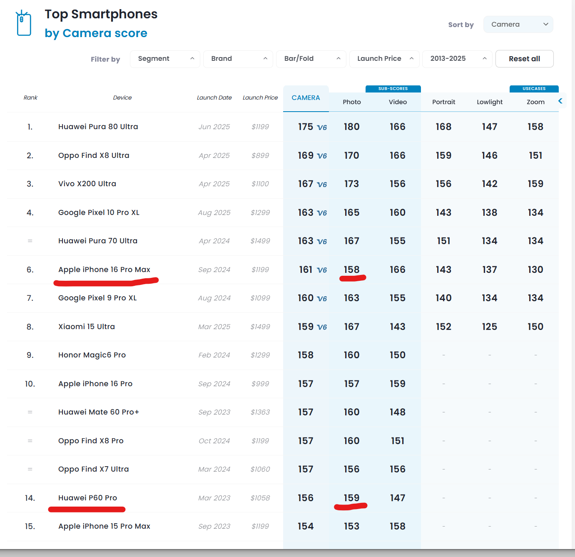Select the Video sub-score column header
This screenshot has width=575, height=557.
398,102
